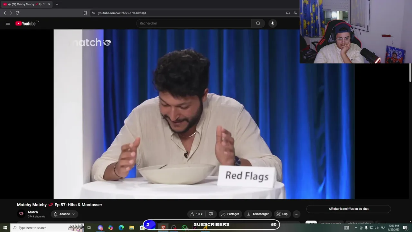Click the Windows 'Type here to search' box
The image size is (412, 232).
point(47,228)
